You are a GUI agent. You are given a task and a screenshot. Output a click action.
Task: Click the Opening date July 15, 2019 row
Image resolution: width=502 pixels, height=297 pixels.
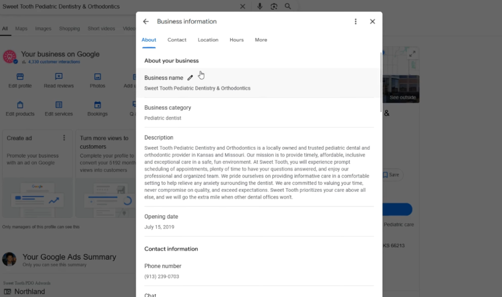click(x=259, y=222)
